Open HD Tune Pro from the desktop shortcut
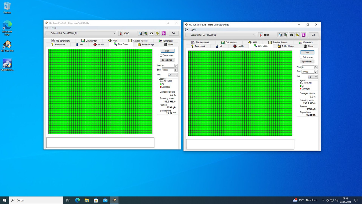 point(7,44)
